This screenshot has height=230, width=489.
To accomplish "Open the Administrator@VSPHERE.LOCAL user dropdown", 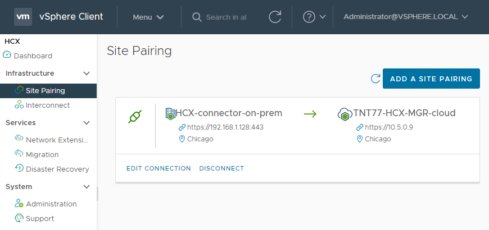I will click(406, 17).
